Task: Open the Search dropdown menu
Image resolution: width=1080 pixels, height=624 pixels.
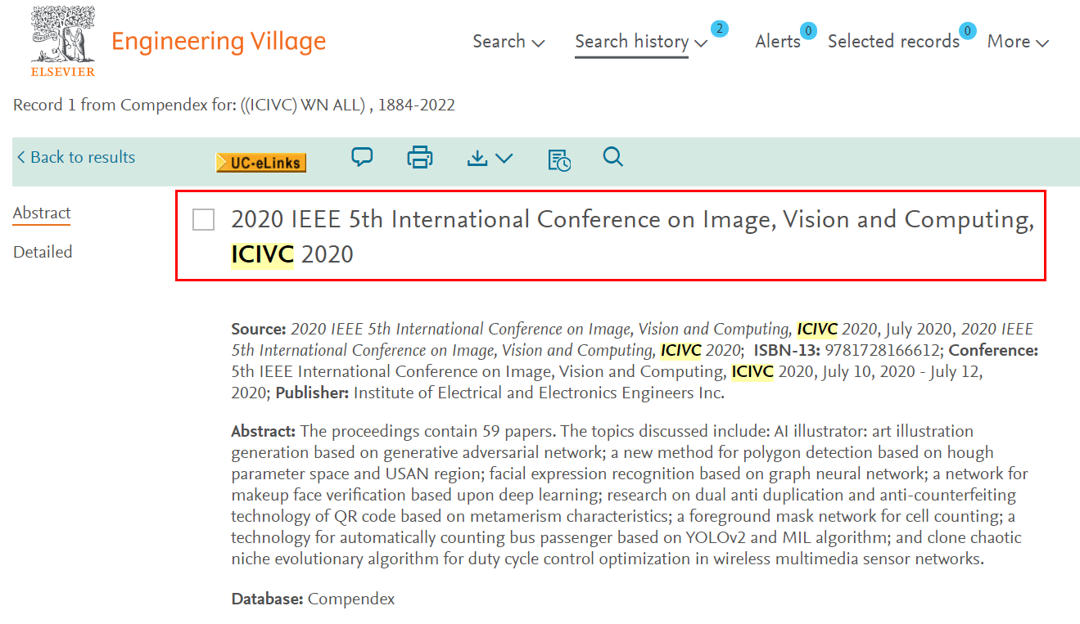Action: click(x=508, y=42)
